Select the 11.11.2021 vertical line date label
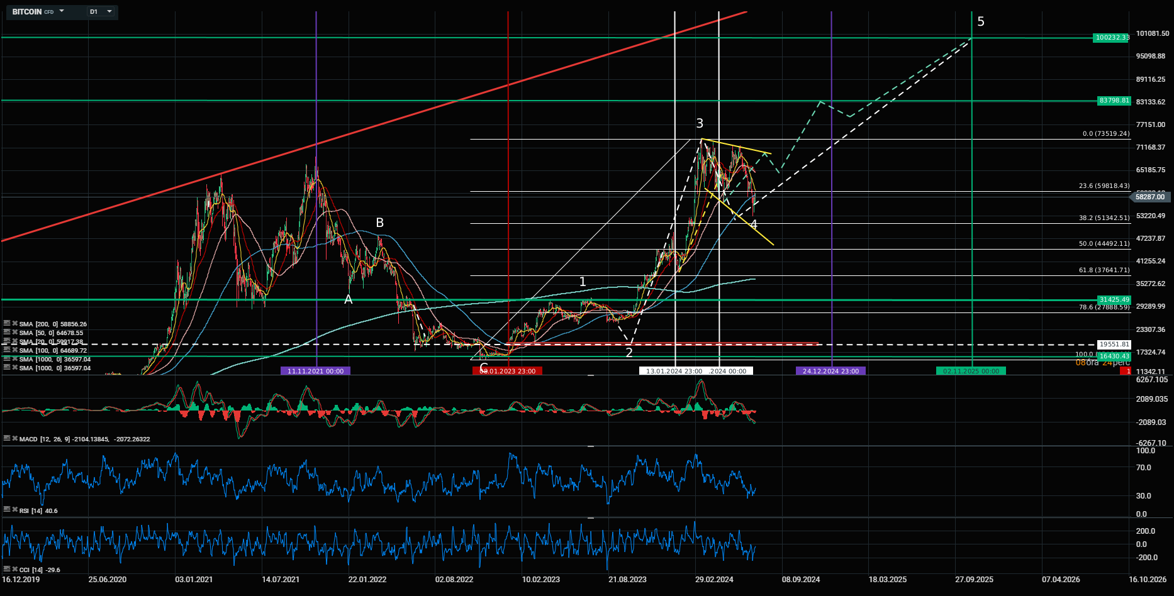Viewport: 1174px width, 596px height. pos(315,371)
